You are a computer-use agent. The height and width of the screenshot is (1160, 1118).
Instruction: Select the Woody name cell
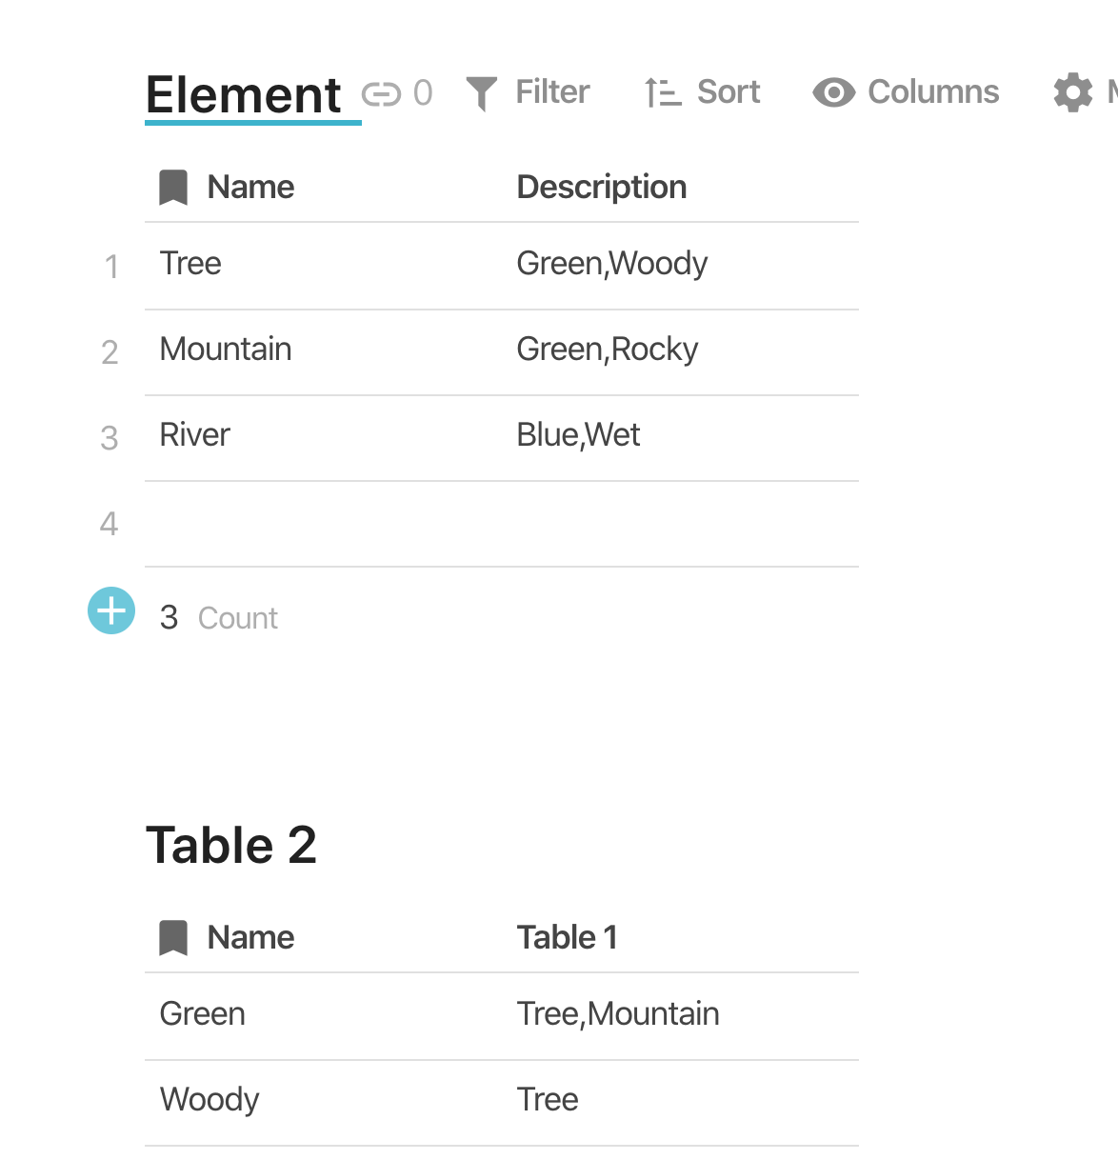click(210, 1100)
